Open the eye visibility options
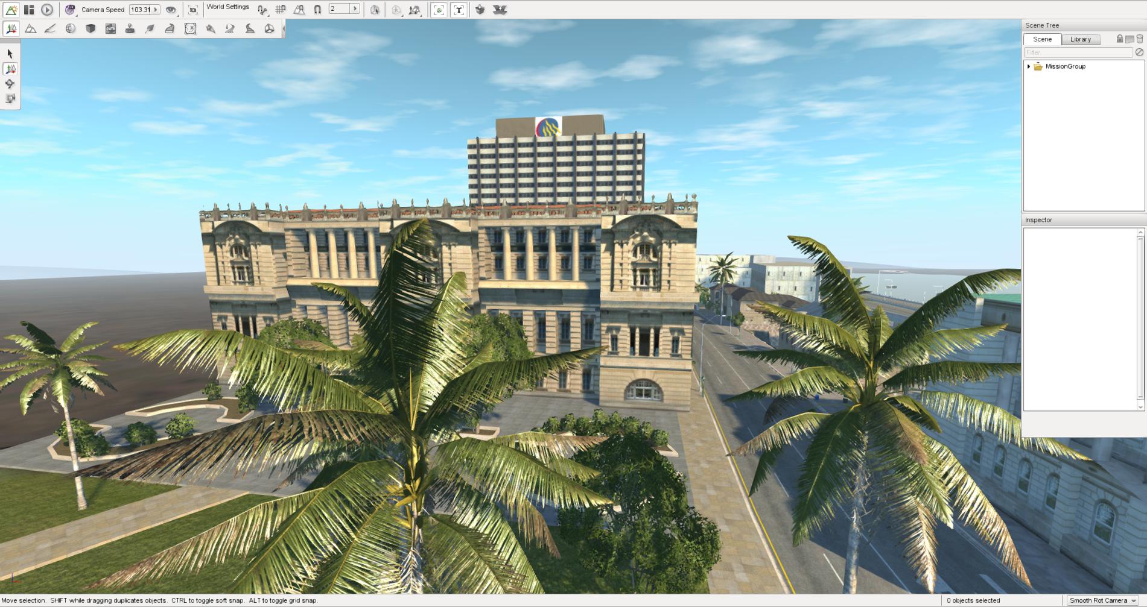 click(171, 10)
